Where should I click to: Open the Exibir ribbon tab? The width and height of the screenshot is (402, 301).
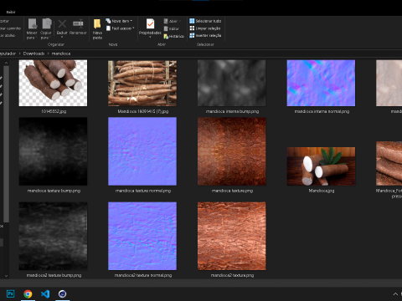click(11, 12)
